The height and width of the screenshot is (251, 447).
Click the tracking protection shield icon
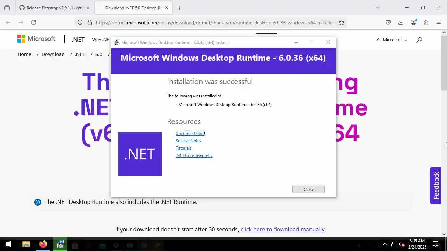[80, 22]
